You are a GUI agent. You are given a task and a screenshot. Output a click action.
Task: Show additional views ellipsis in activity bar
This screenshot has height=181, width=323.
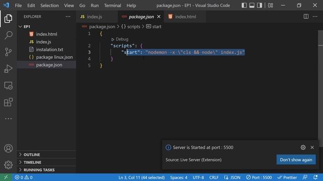pos(8,119)
